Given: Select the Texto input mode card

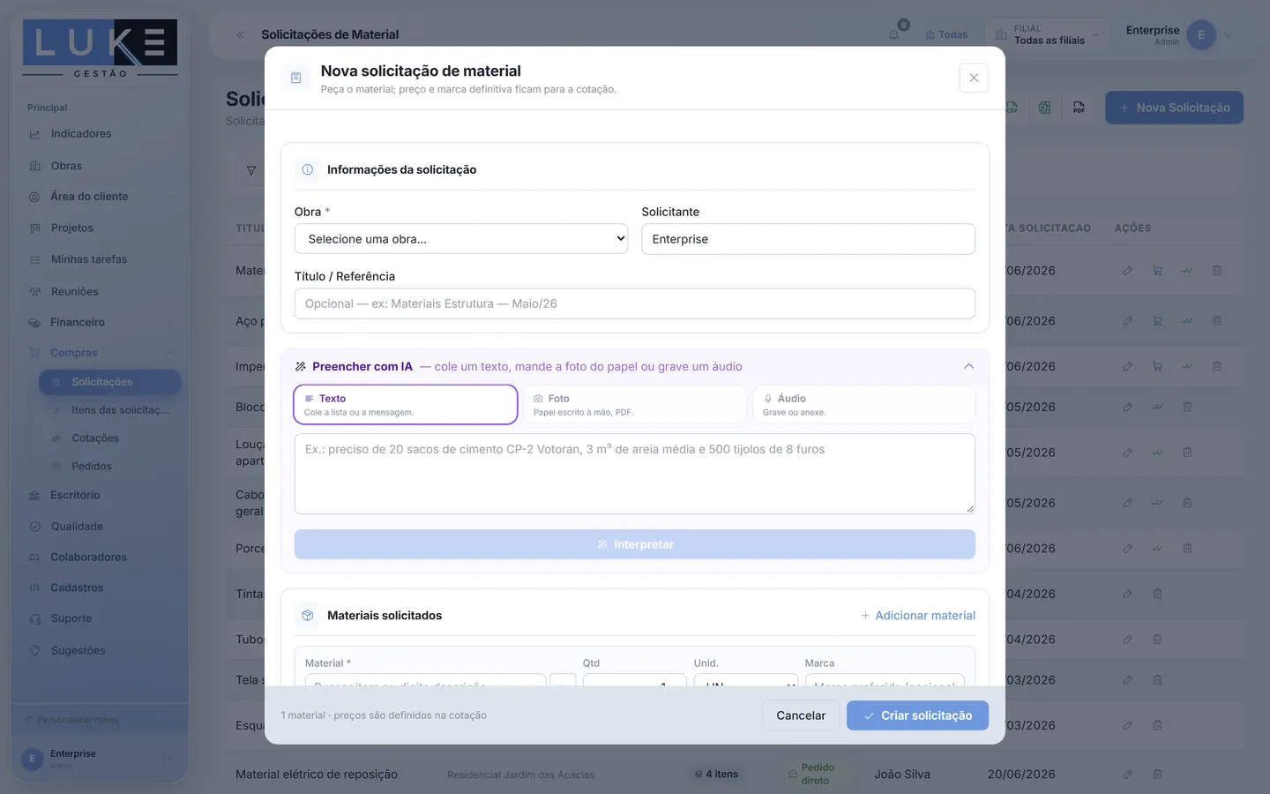Looking at the screenshot, I should pyautogui.click(x=406, y=405).
